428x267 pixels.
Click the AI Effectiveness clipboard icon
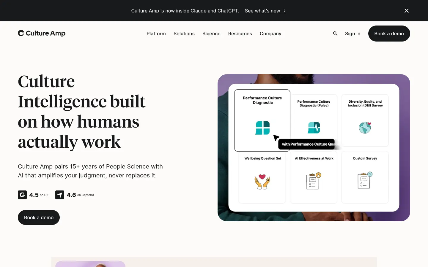click(314, 181)
